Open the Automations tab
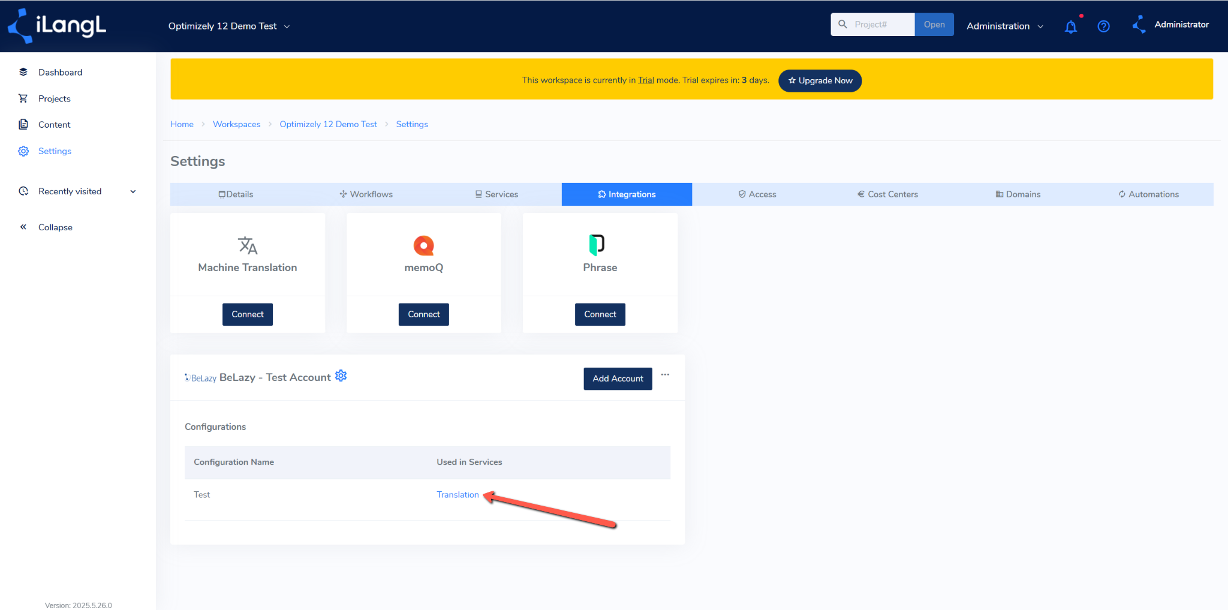Screen dimensions: 1228x610 pos(1148,194)
